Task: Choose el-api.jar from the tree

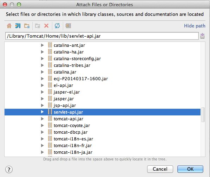Action: (x=63, y=86)
